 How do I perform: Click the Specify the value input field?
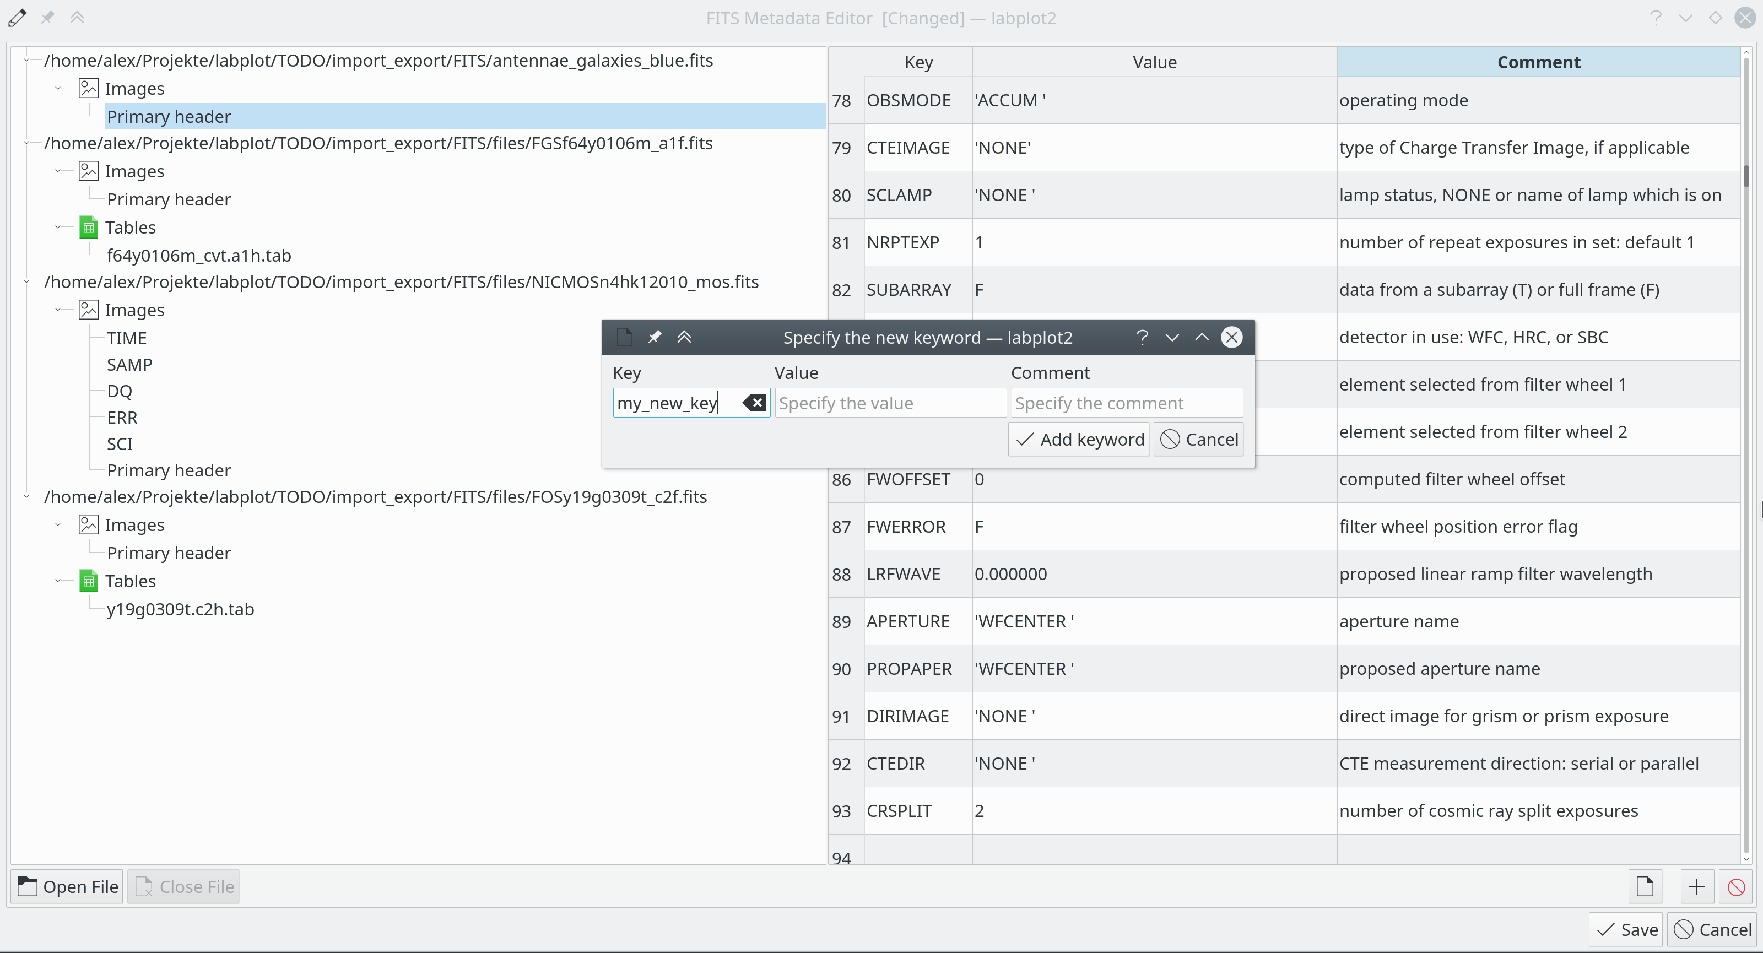pyautogui.click(x=890, y=402)
